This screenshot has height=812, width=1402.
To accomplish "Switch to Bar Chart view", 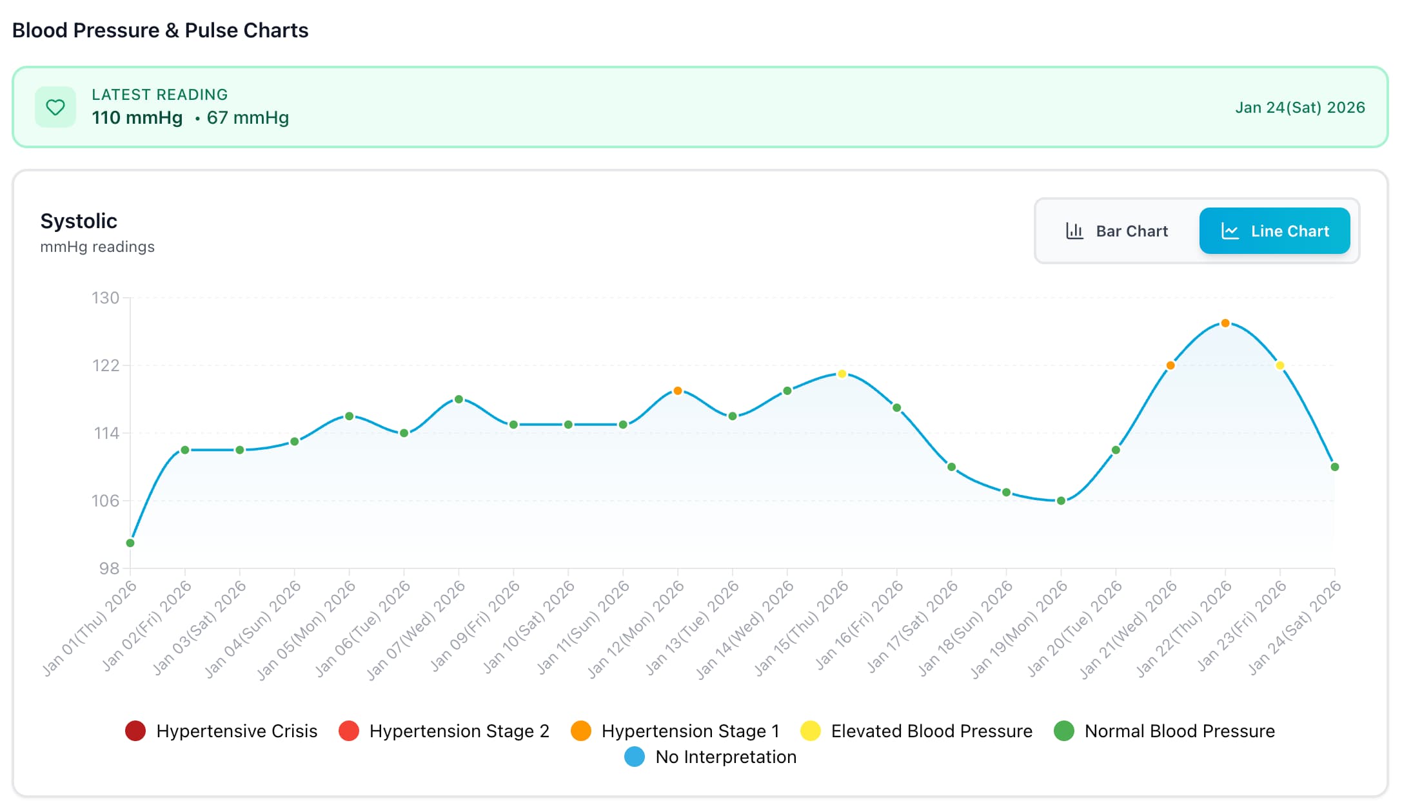I will (1116, 231).
